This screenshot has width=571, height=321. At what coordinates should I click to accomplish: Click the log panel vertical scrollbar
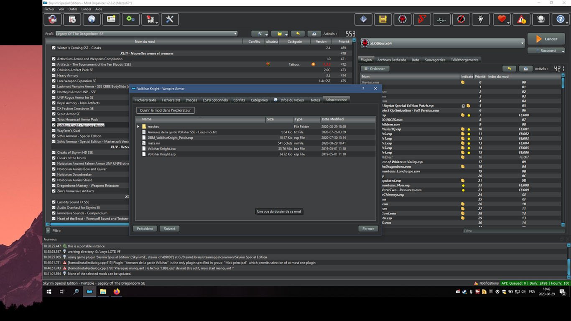pos(568,261)
